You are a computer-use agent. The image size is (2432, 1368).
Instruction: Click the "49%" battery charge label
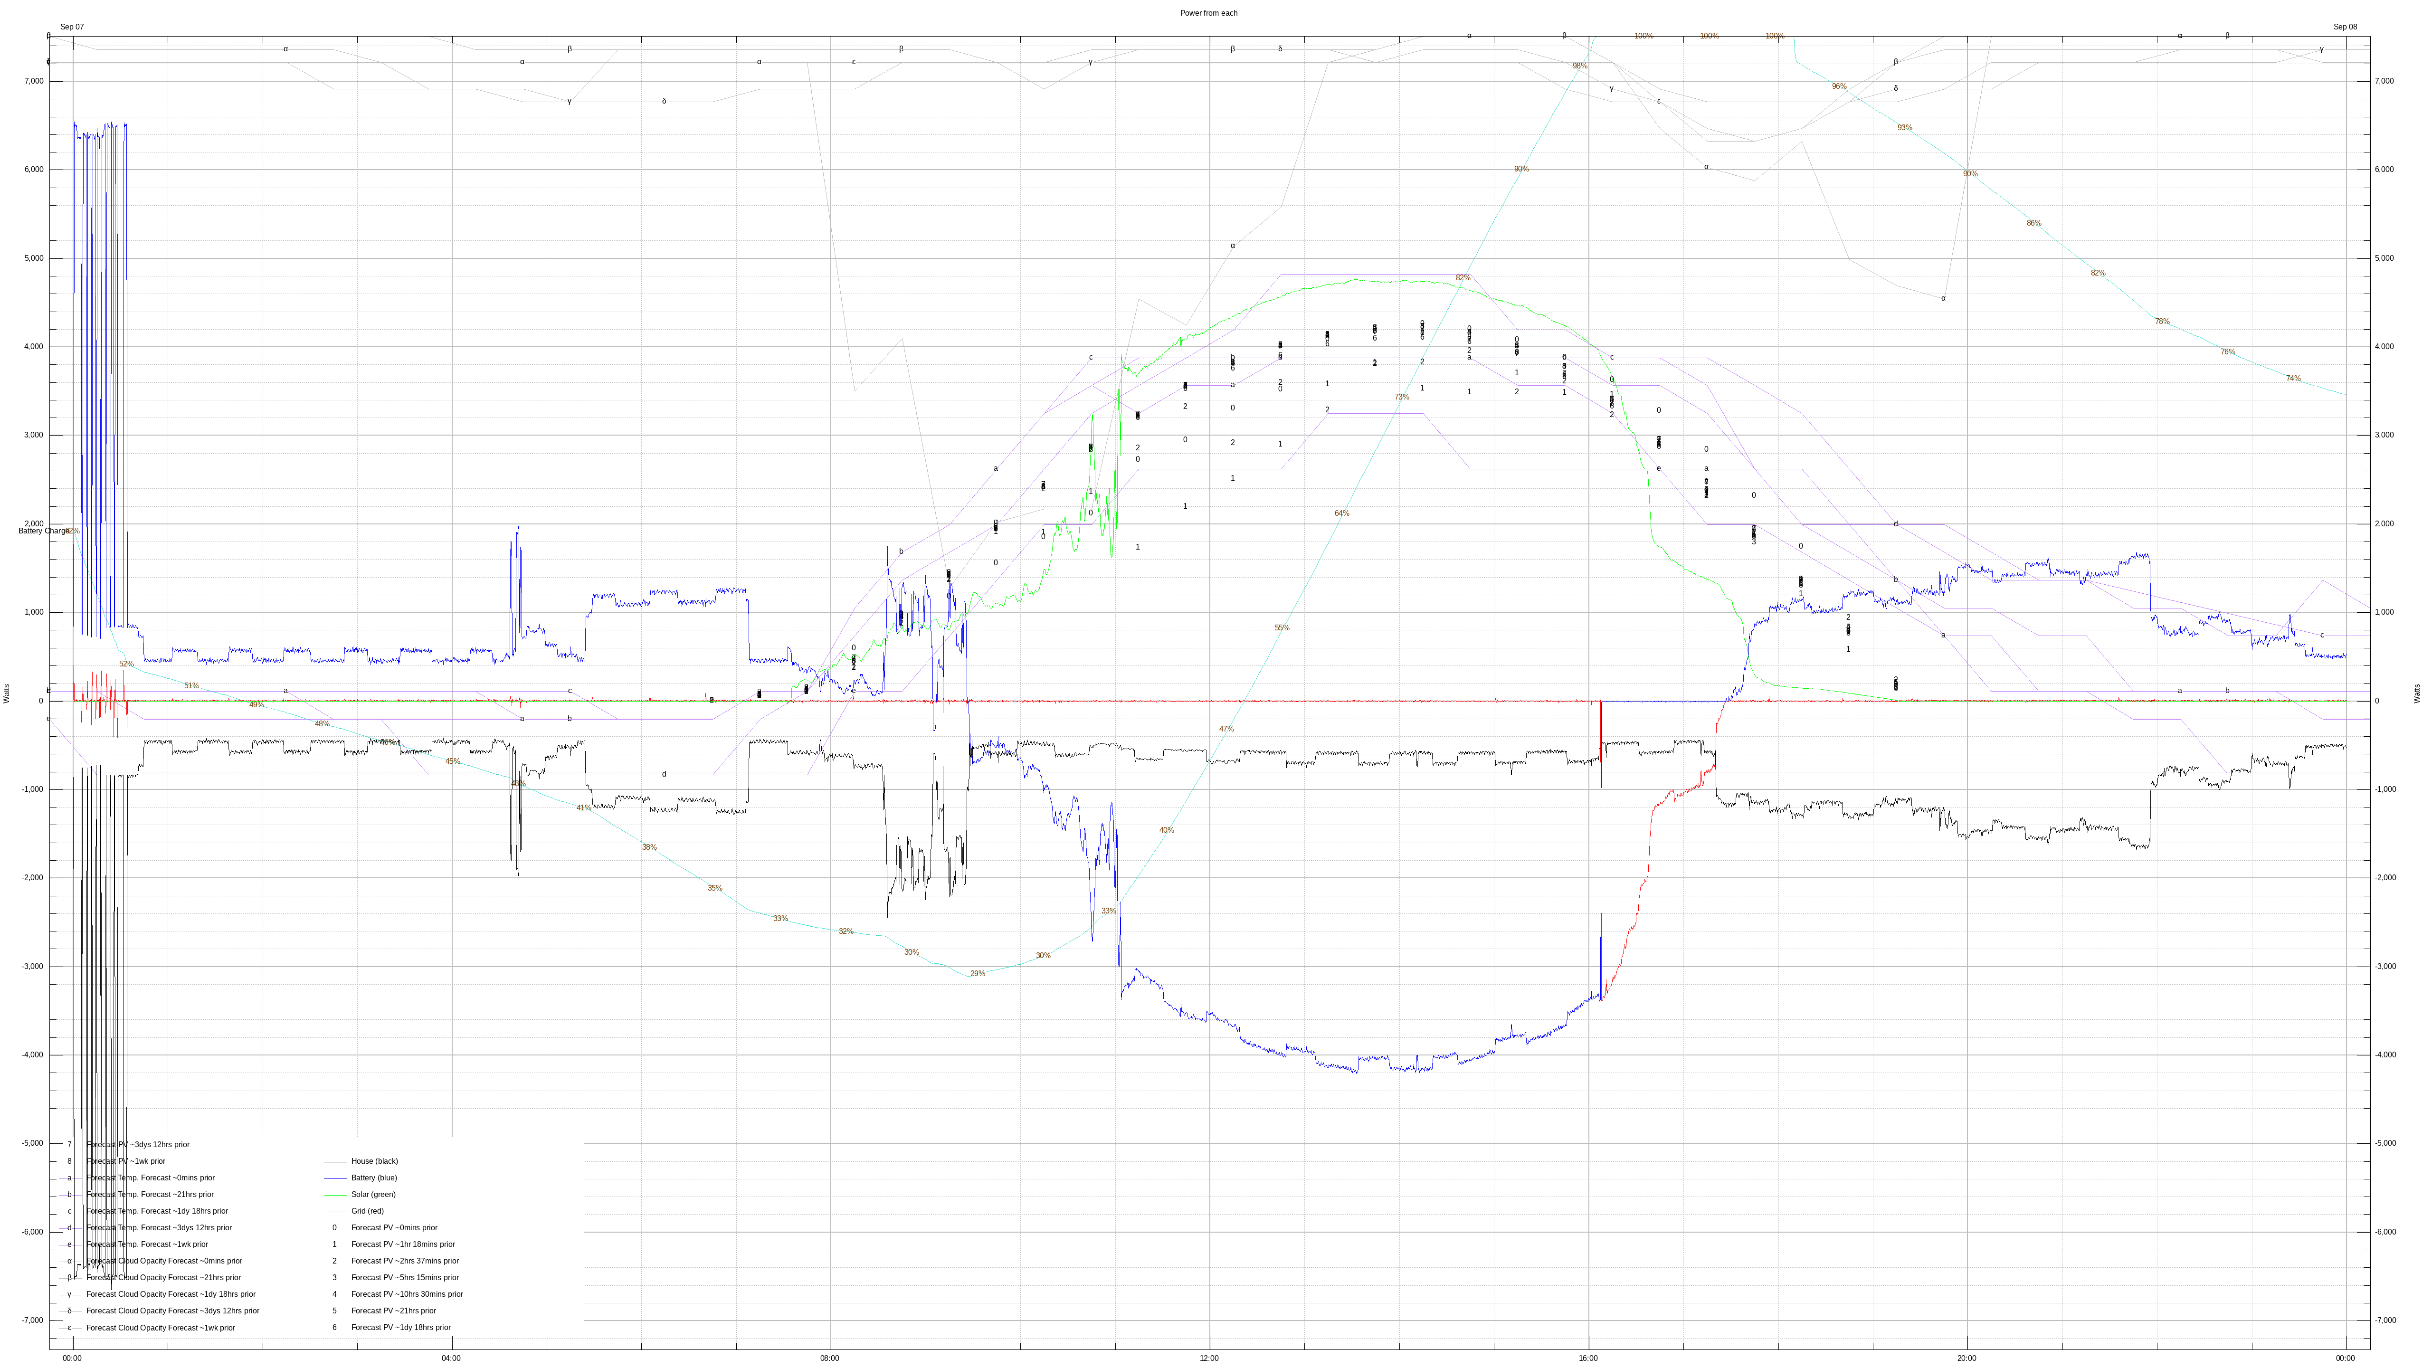tap(257, 705)
